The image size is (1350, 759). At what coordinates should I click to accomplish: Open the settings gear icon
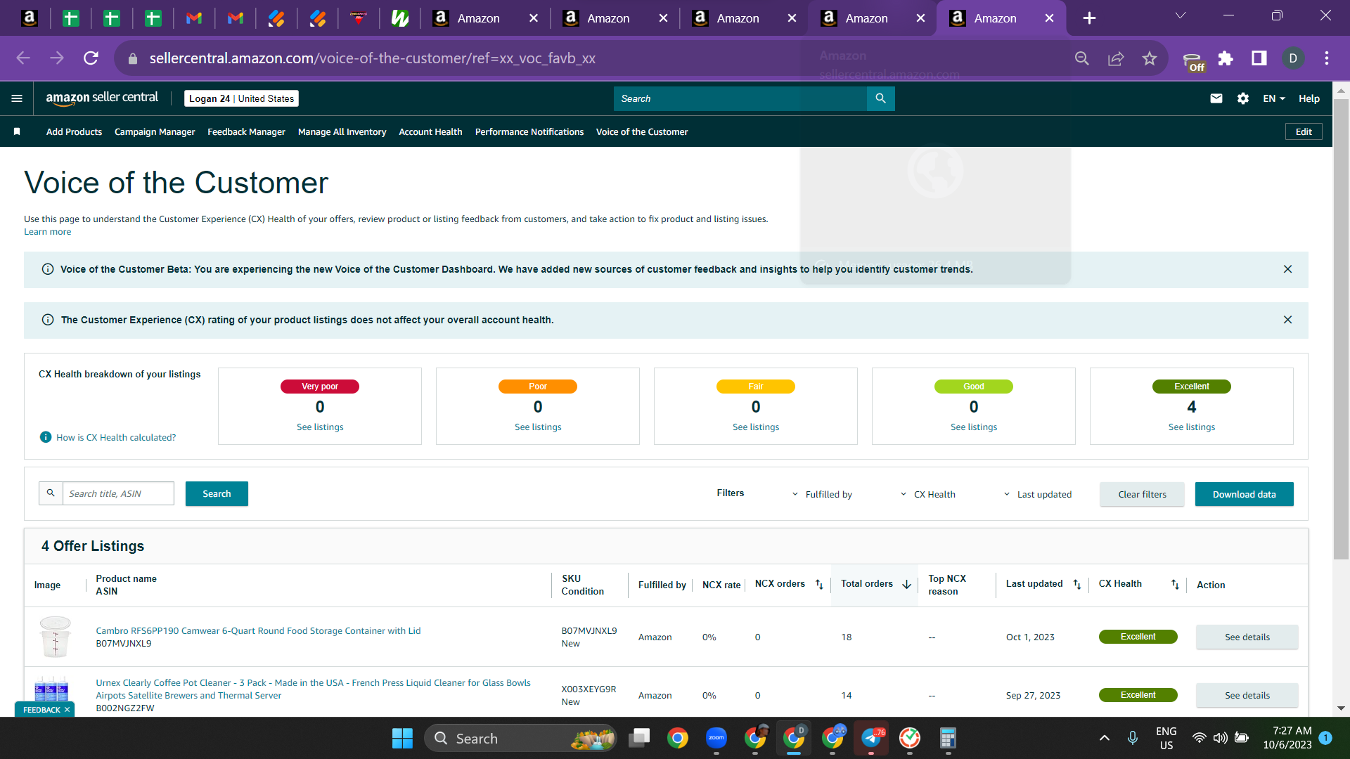[x=1242, y=98]
